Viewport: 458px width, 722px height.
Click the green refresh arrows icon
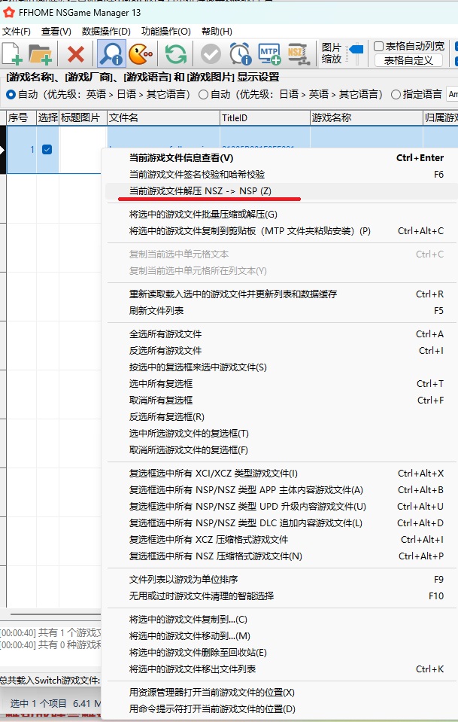pos(176,54)
